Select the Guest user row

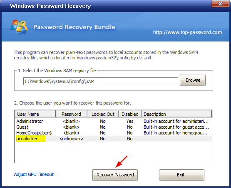click(x=114, y=127)
